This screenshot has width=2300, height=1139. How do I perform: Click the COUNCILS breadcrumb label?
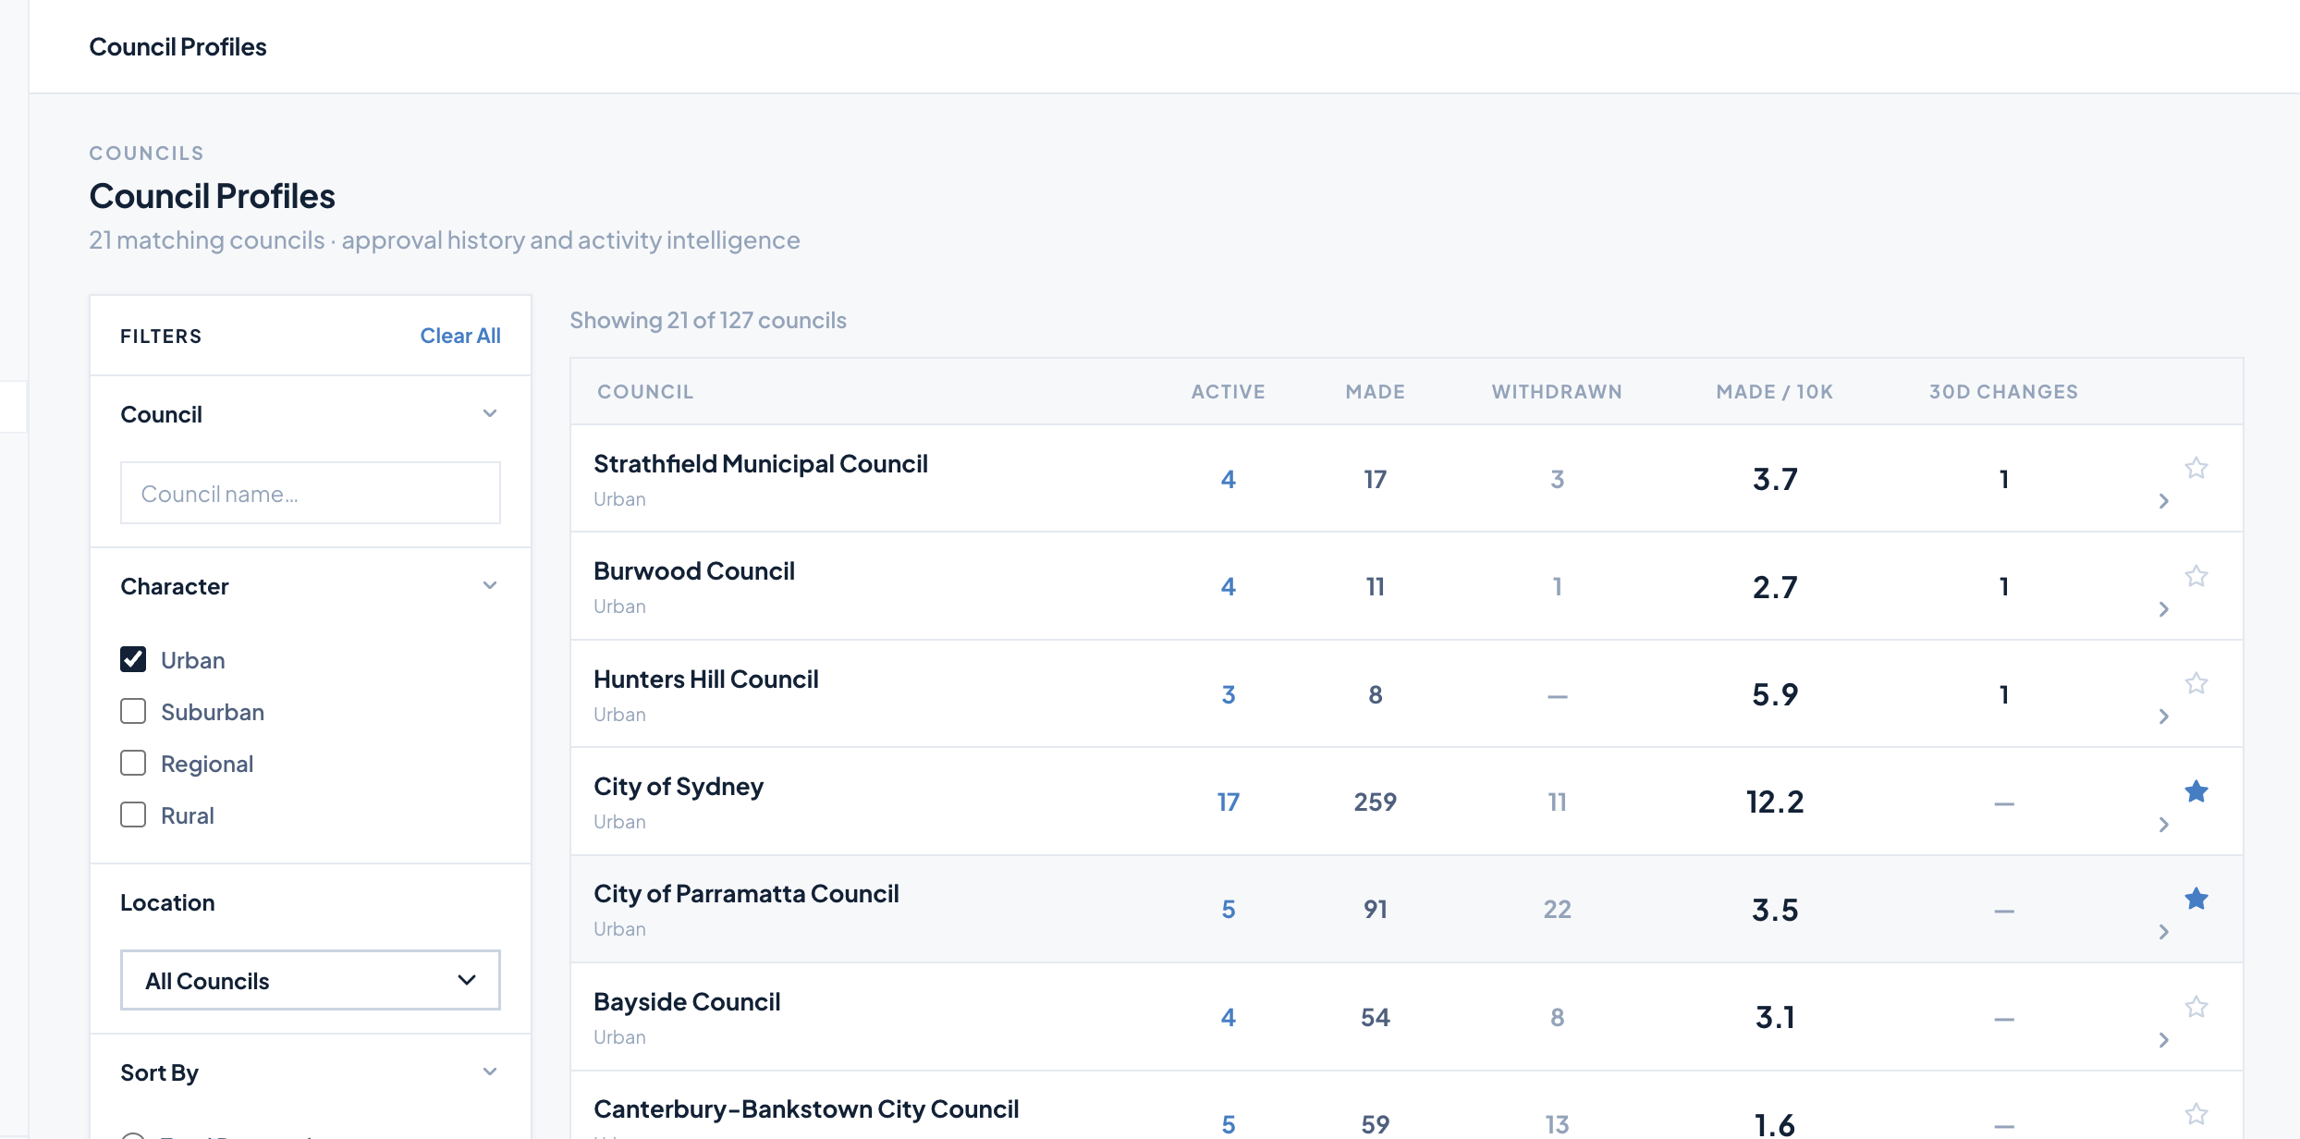tap(146, 153)
